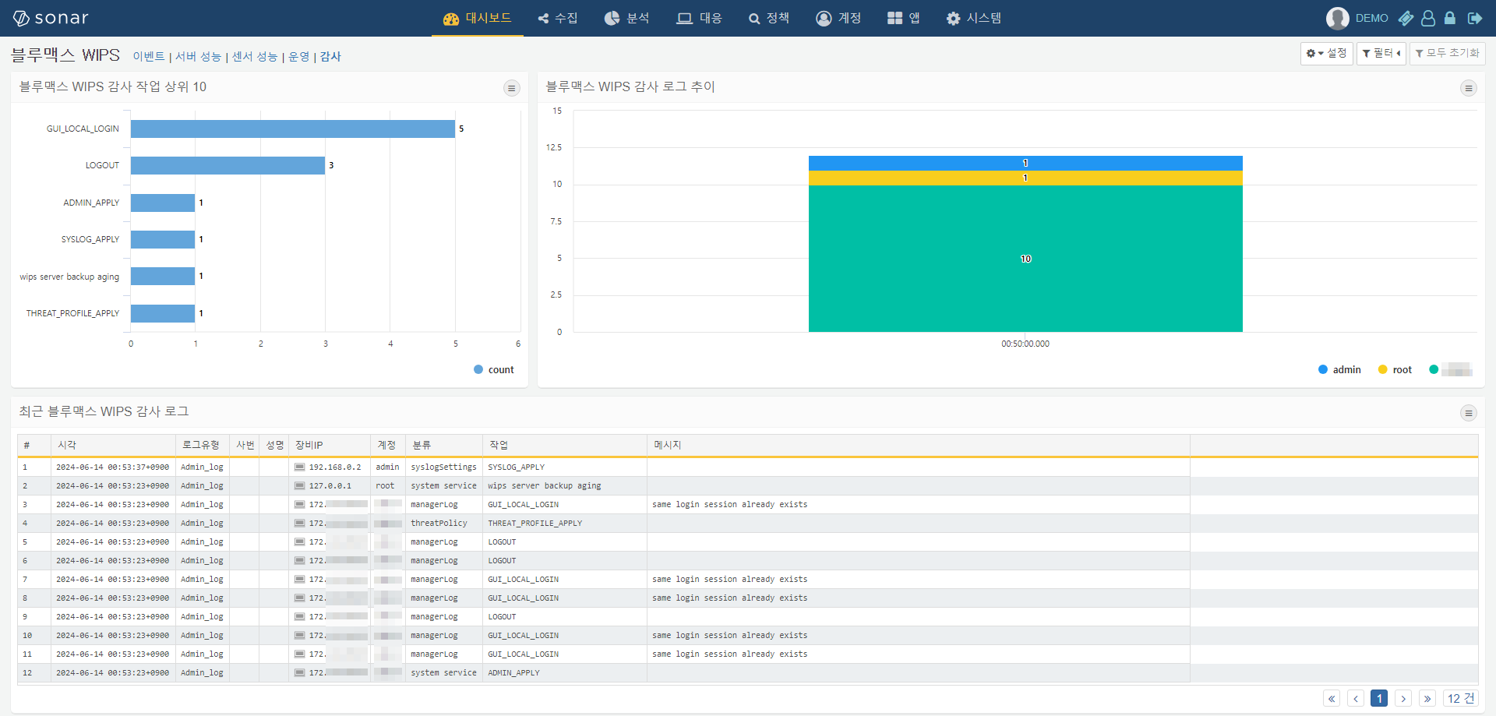Select 'wips server backup aging' cell

pos(565,486)
